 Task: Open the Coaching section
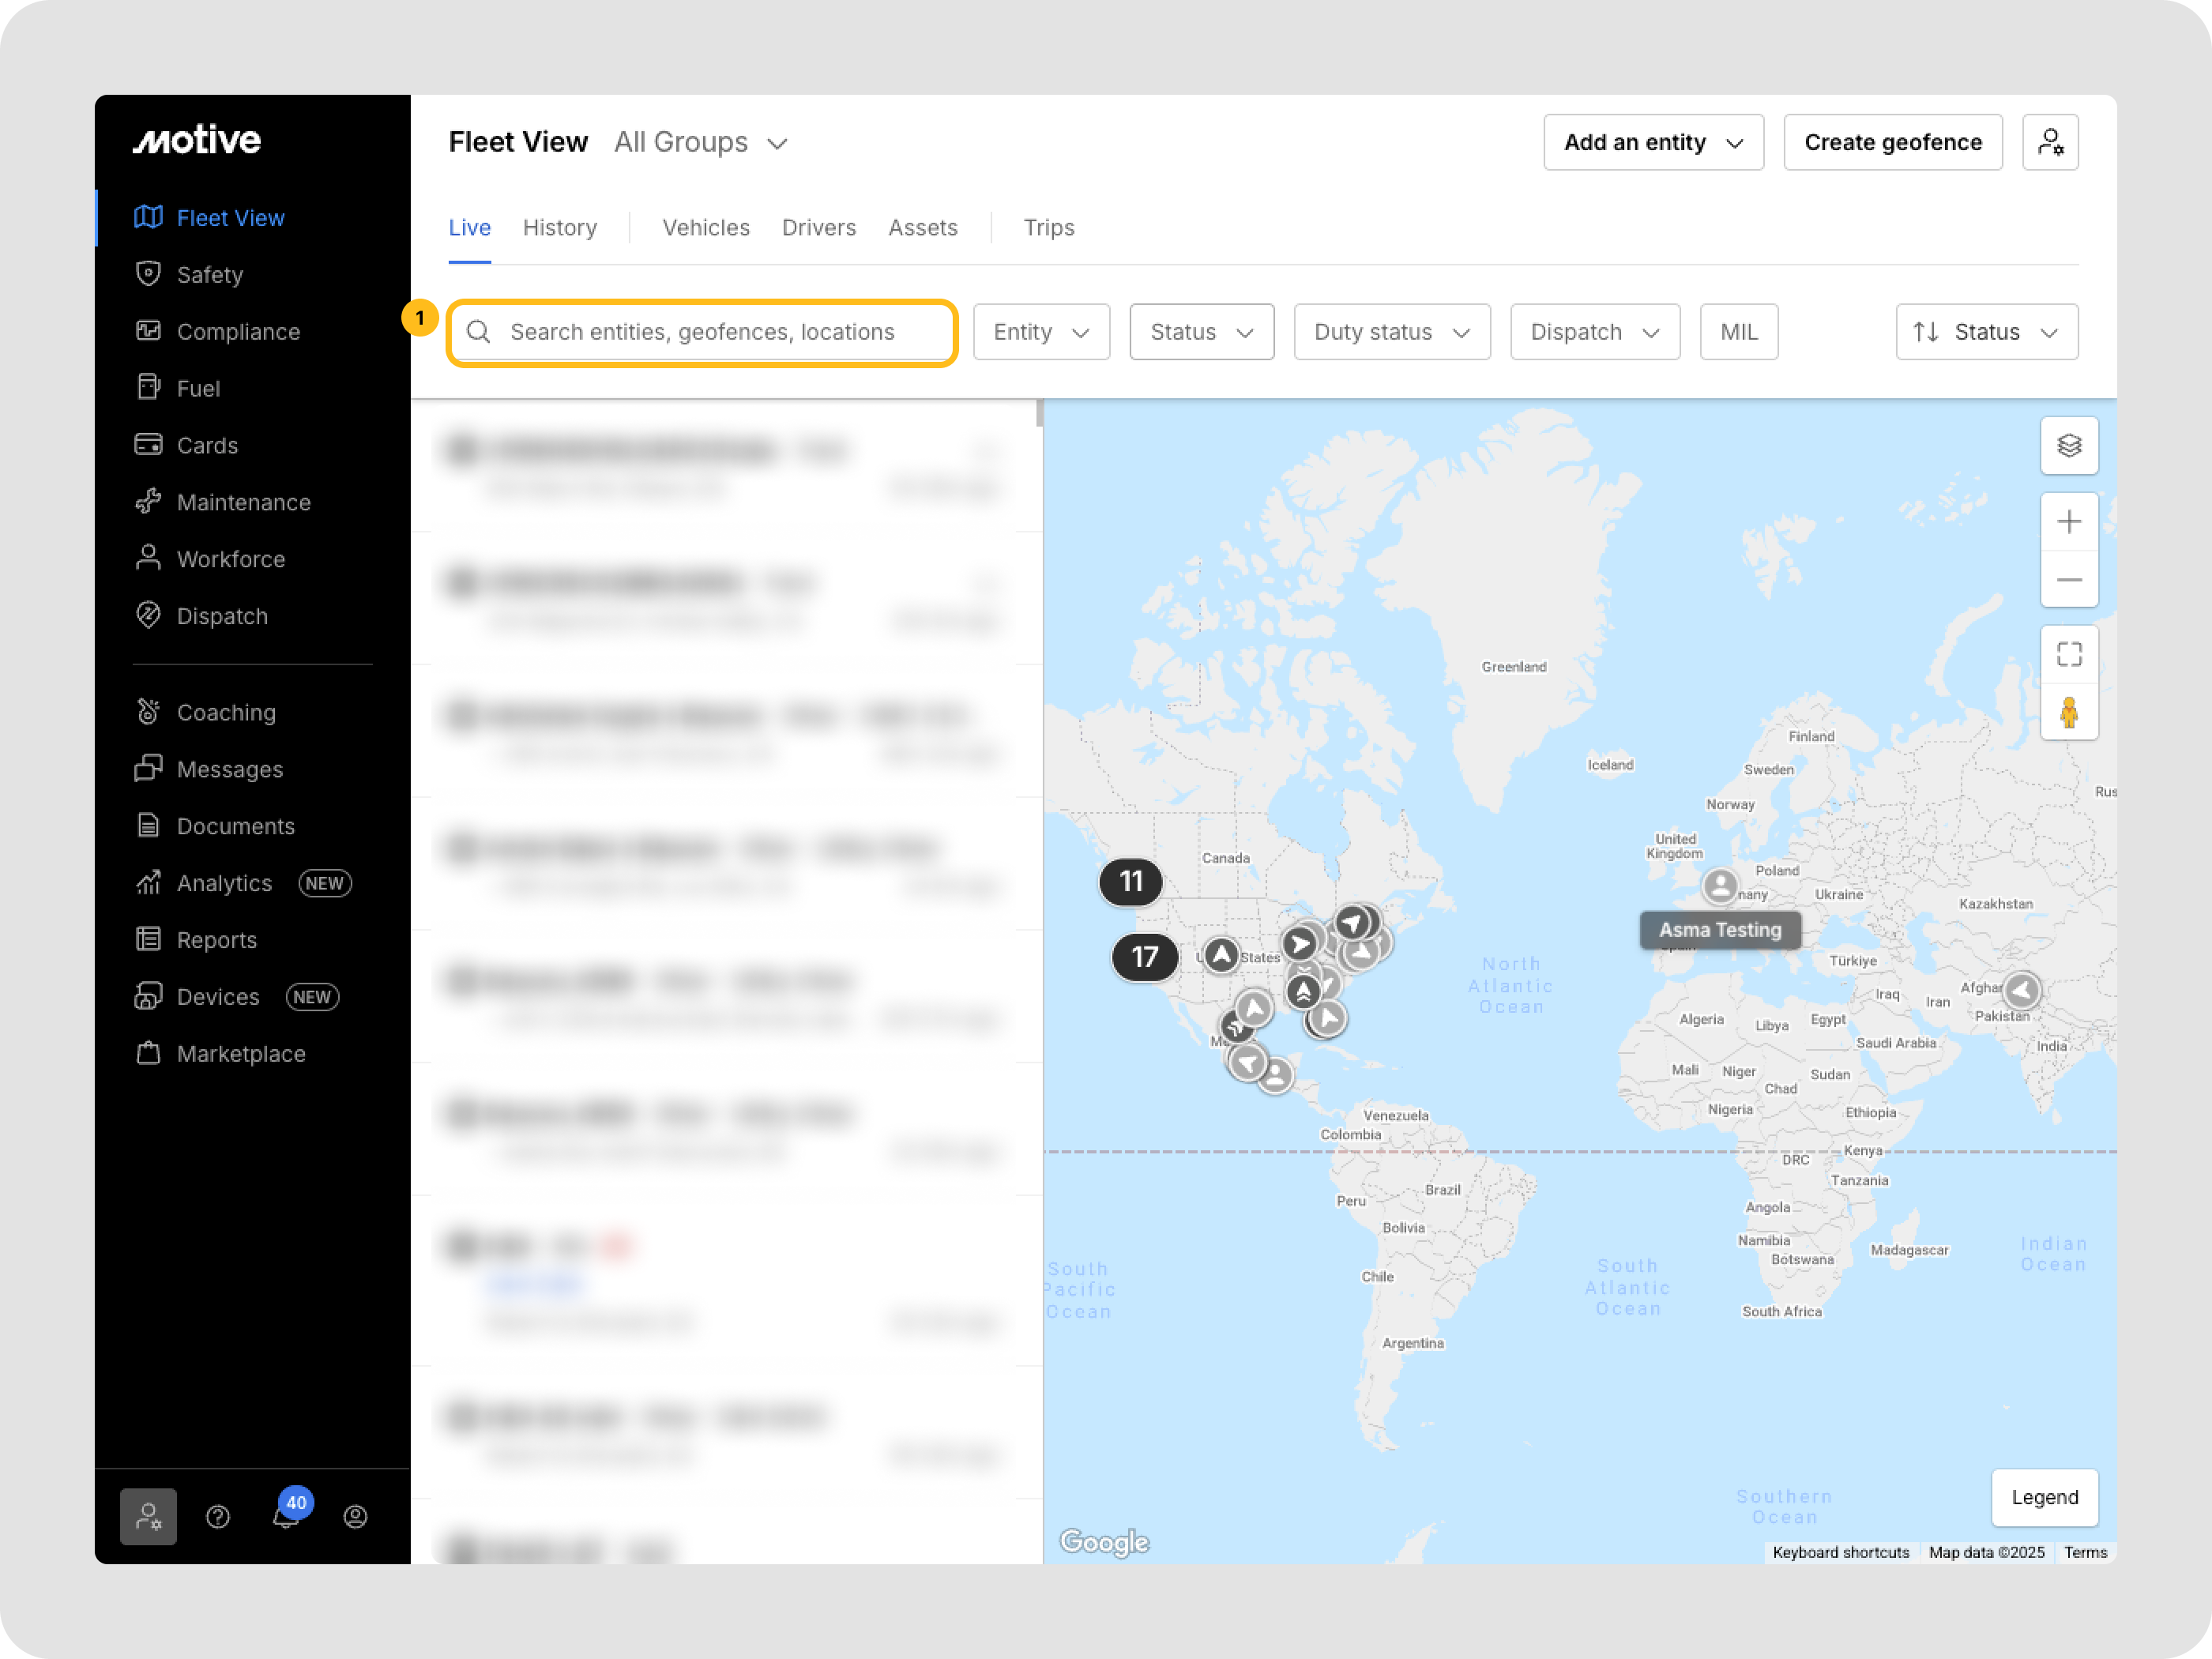pos(226,712)
